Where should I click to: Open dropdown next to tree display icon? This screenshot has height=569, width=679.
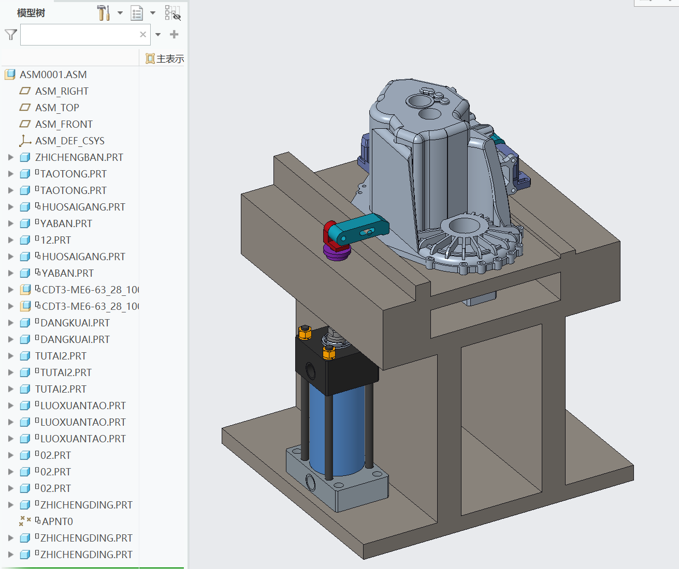[x=153, y=13]
